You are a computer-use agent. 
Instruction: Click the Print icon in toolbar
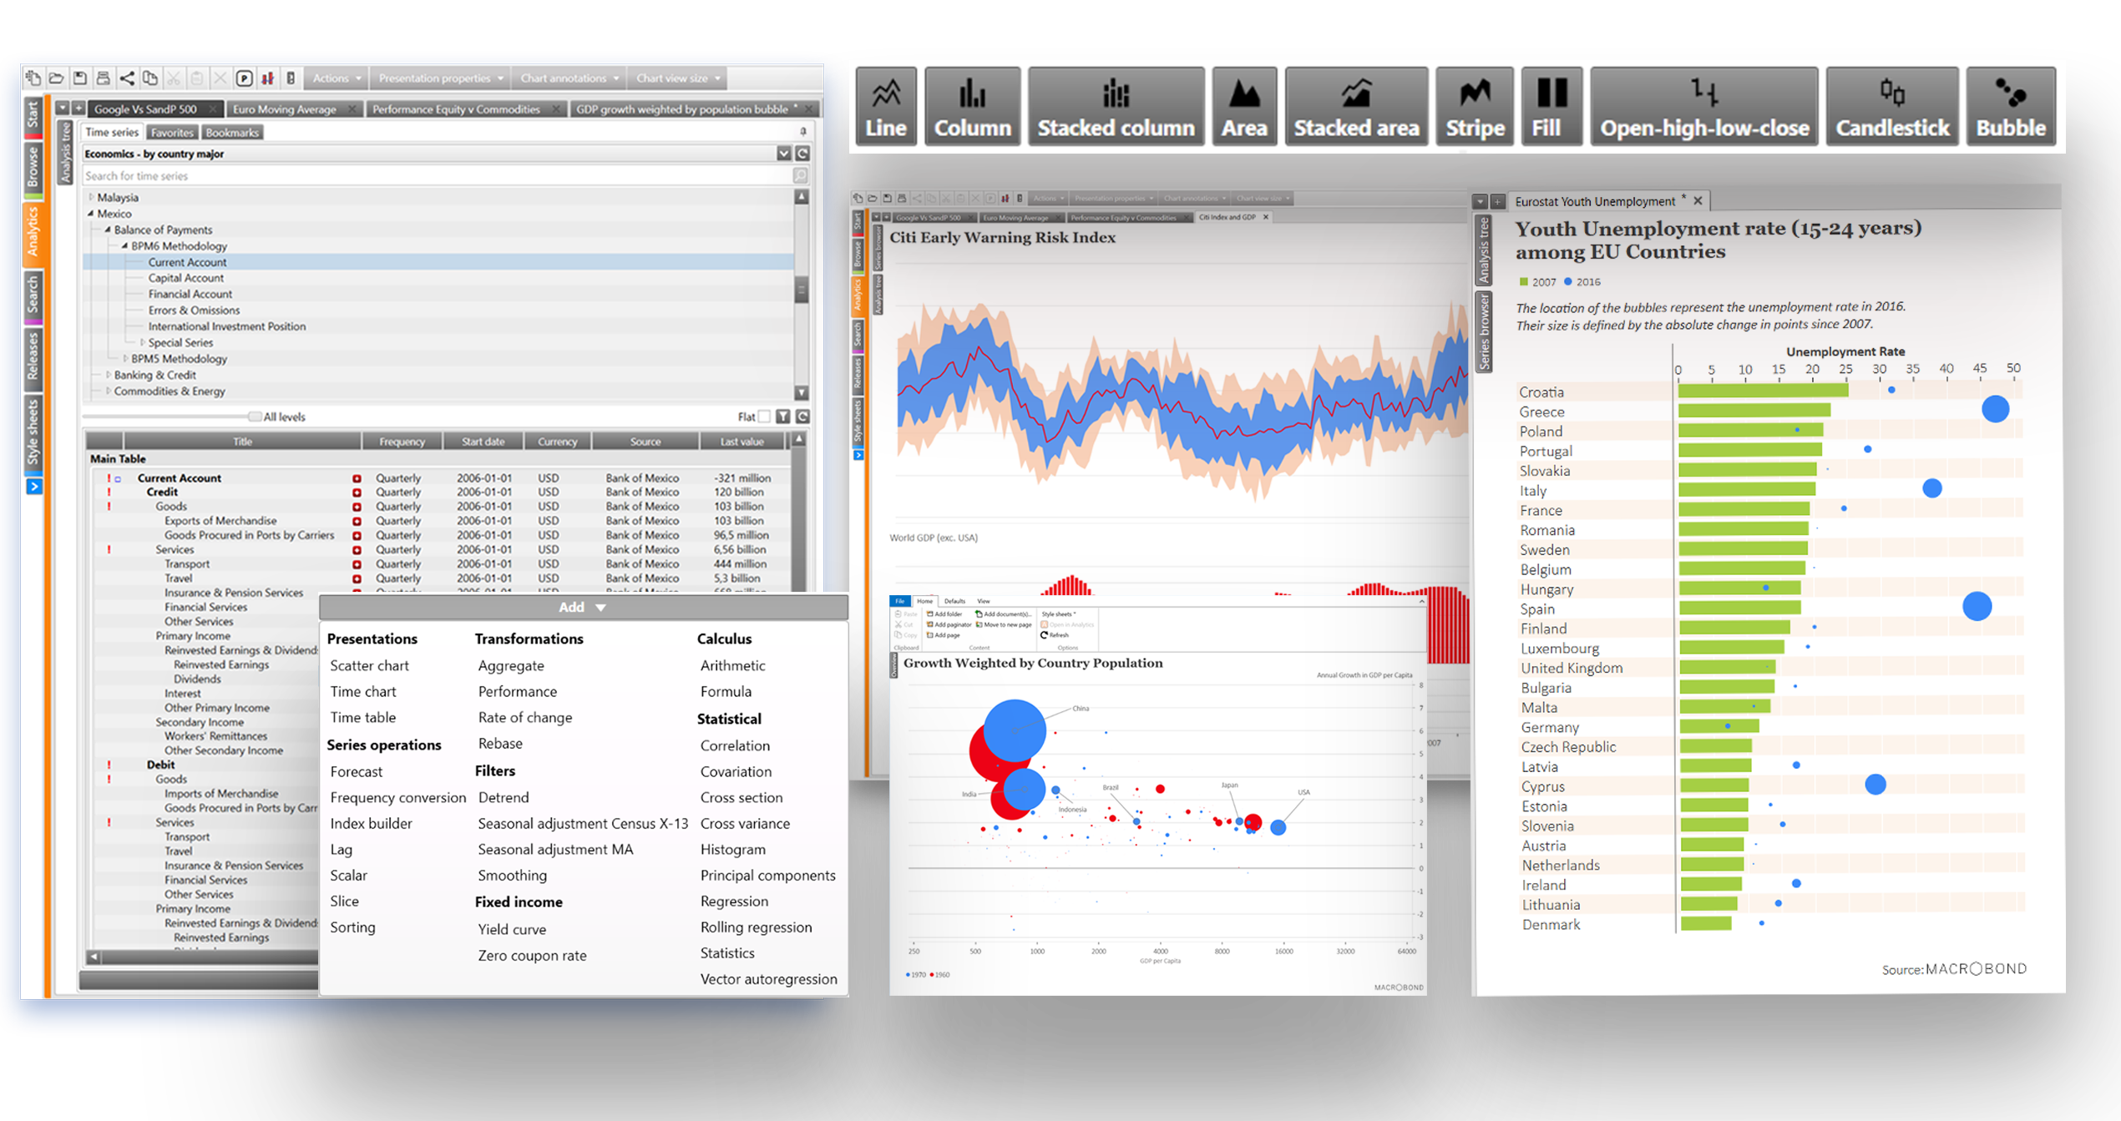(103, 78)
